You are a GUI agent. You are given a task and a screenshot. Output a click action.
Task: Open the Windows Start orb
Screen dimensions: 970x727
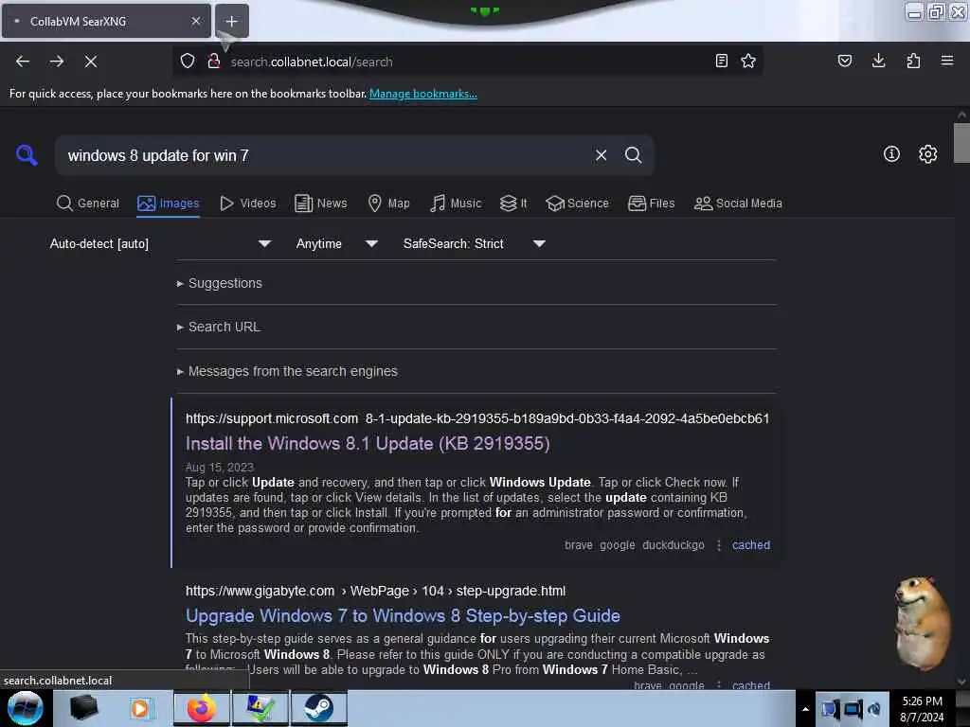coord(26,708)
